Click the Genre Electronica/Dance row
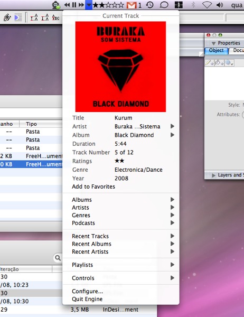 (x=121, y=170)
